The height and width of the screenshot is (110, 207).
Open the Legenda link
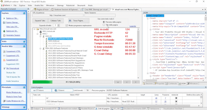pyautogui.click(x=132, y=26)
